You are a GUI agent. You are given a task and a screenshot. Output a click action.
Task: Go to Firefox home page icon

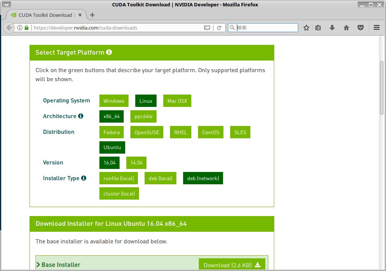pyautogui.click(x=346, y=28)
